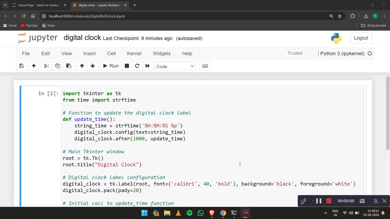Run the selected cell
The image size is (390, 219).
tap(111, 66)
